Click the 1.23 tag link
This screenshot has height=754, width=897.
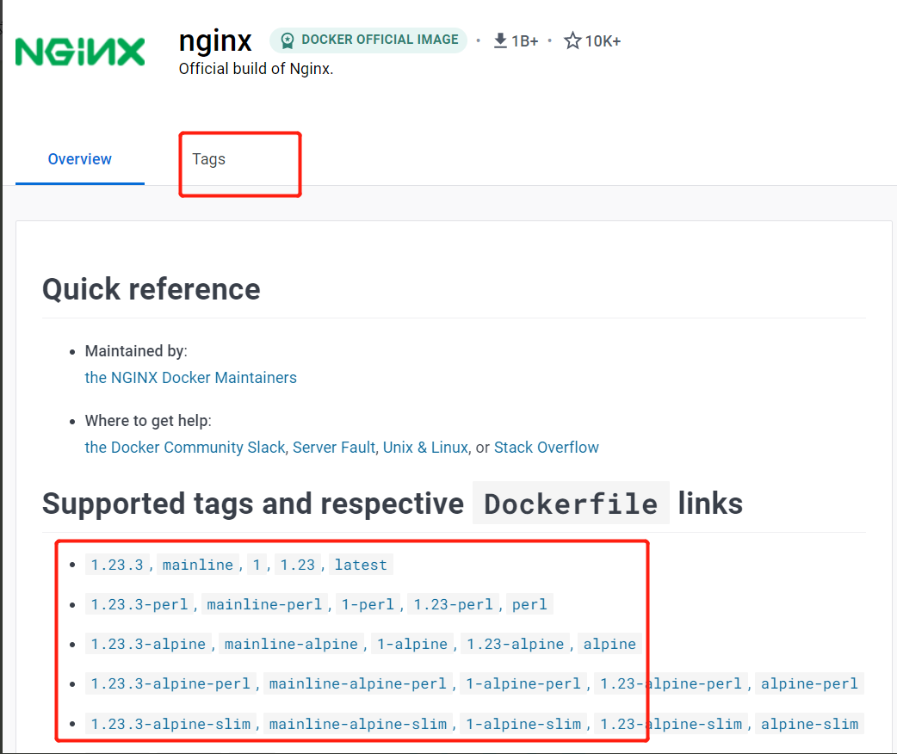(x=298, y=565)
